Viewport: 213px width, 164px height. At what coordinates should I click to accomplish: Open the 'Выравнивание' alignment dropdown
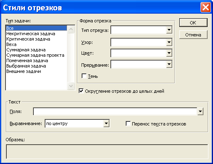click(106, 123)
